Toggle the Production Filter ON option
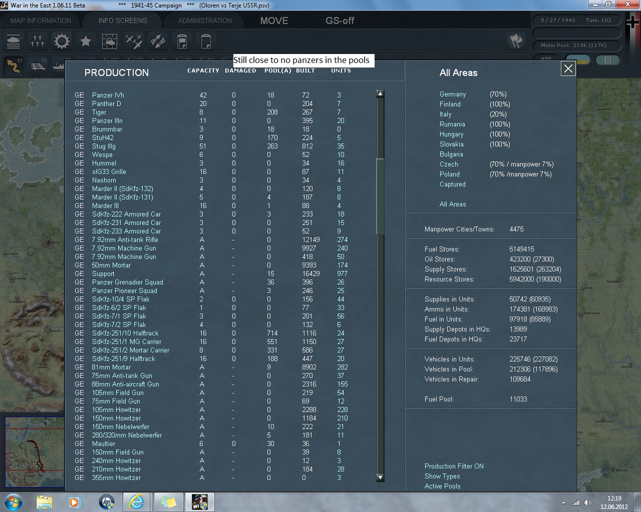Image resolution: width=641 pixels, height=512 pixels. coord(454,466)
